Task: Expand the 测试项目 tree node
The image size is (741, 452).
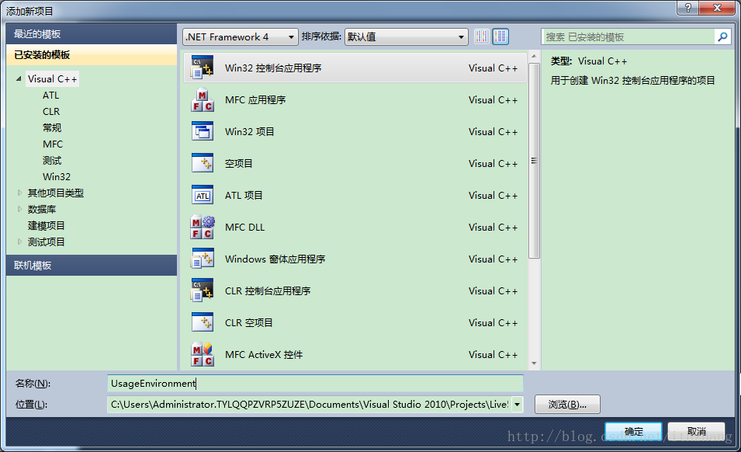Action: tap(19, 241)
